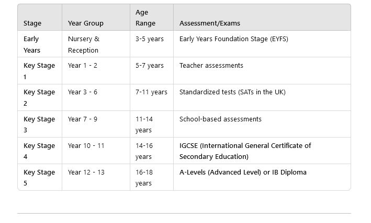Select the 7-11 years cell
Viewport: 371px width, 223px height.
[x=152, y=97]
